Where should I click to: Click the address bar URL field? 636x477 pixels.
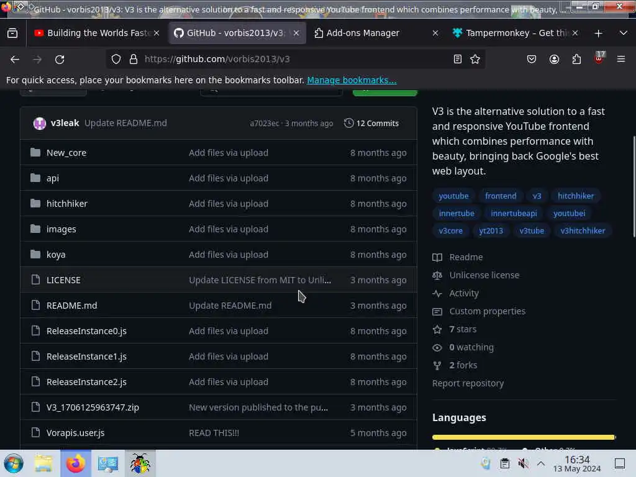click(296, 59)
